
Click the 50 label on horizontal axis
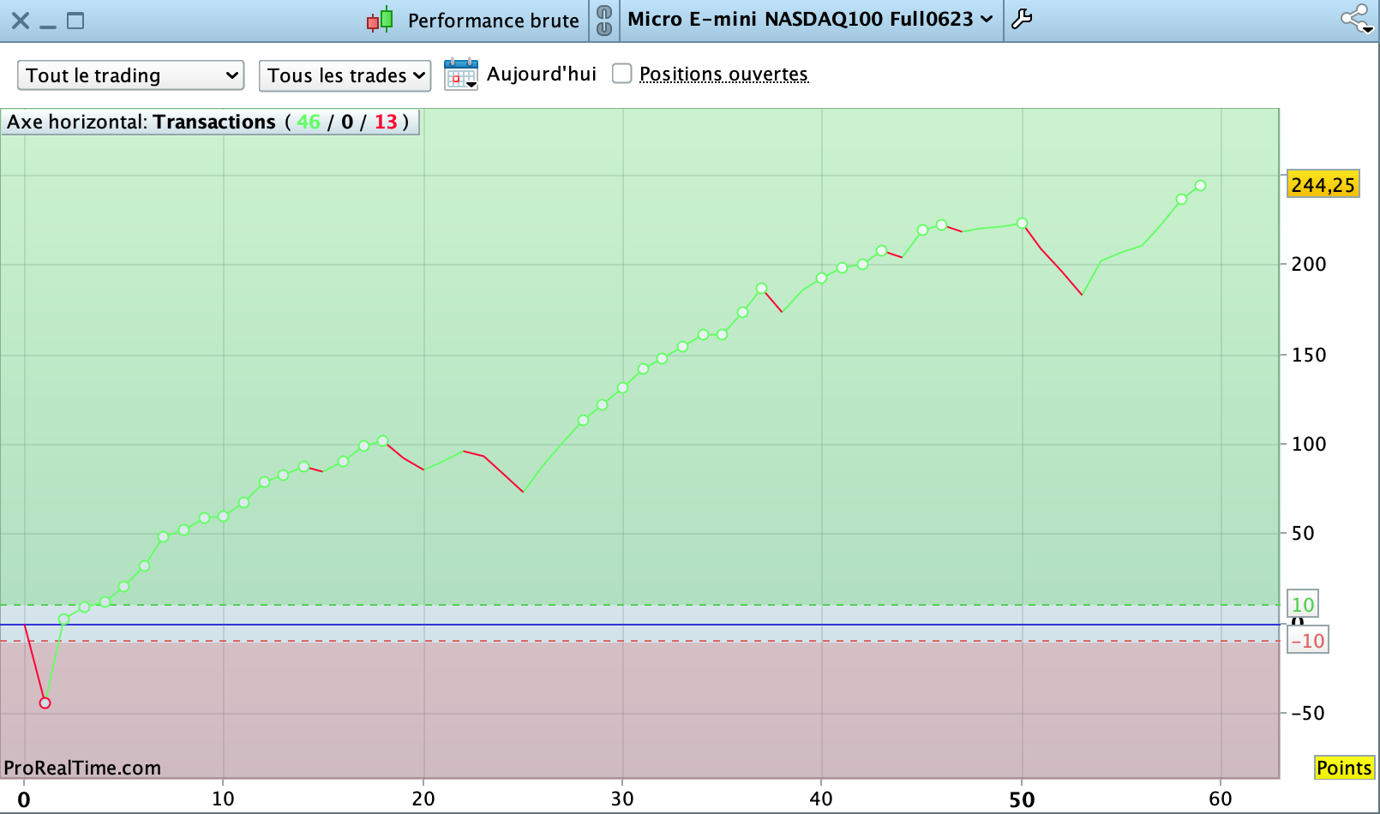point(1022,799)
